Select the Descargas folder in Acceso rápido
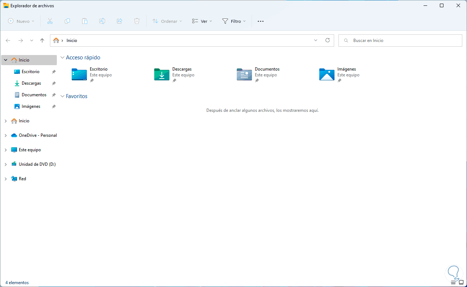Image resolution: width=467 pixels, height=287 pixels. click(x=174, y=75)
